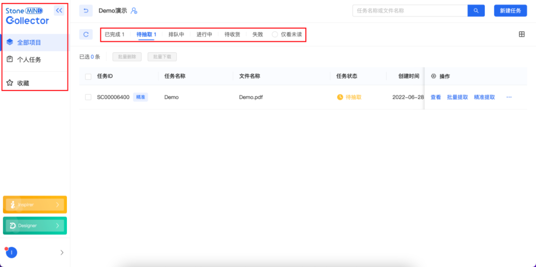This screenshot has width=536, height=267.
Task: Collapse the sidebar with double-chevron icon
Action: click(59, 10)
